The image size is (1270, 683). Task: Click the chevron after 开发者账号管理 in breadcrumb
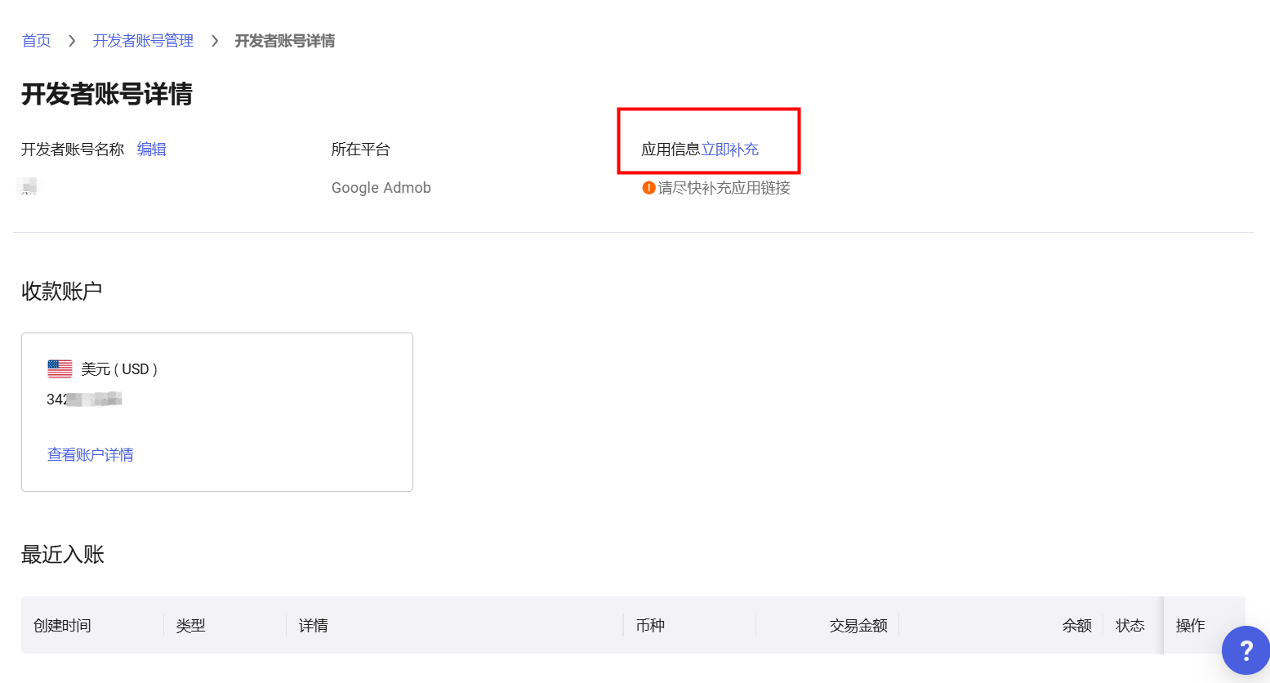click(215, 41)
